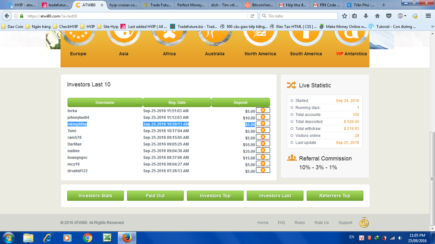Switch to the tradefutur... tab

56,5
